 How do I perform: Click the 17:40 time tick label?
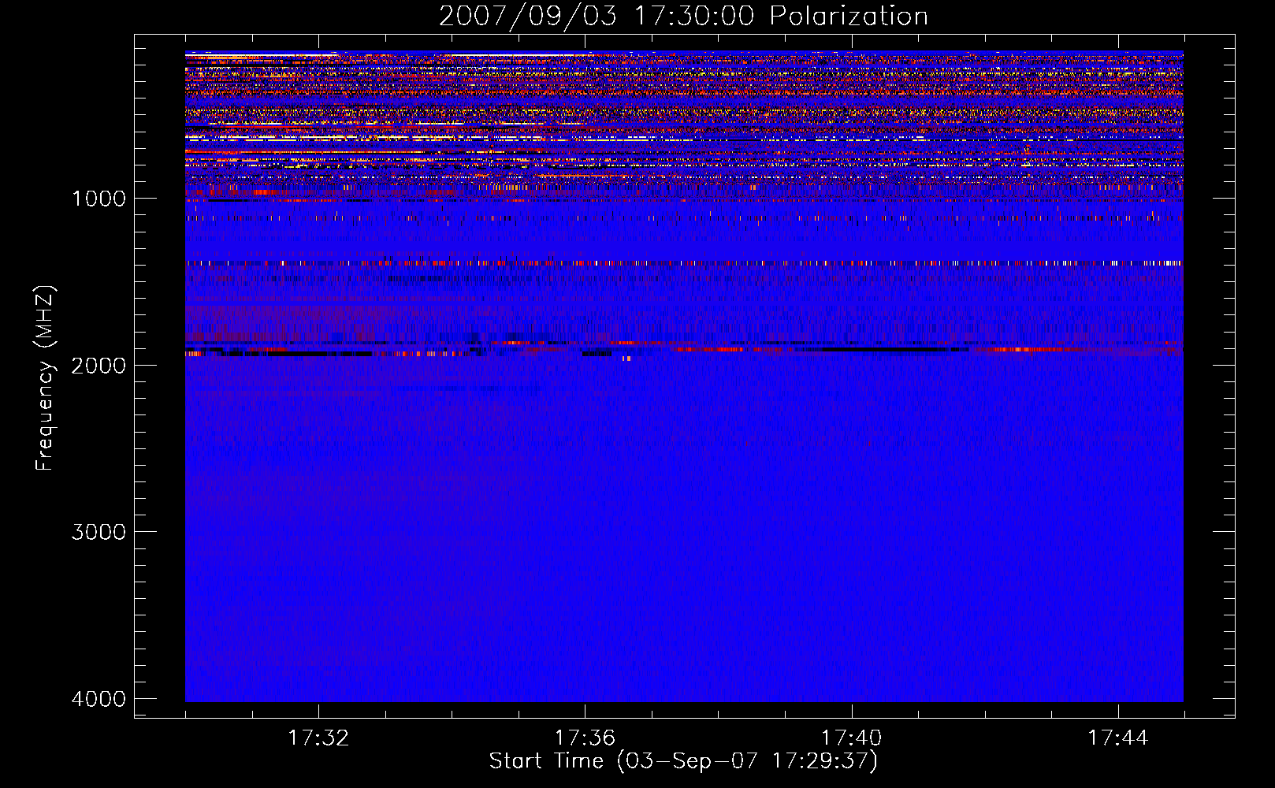[852, 738]
